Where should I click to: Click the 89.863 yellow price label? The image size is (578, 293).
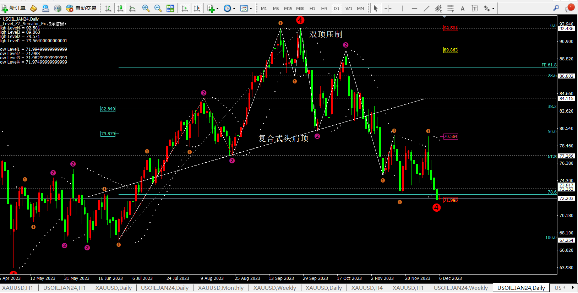(450, 50)
